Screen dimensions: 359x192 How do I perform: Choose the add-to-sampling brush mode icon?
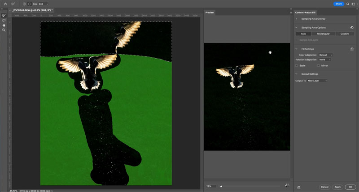[24, 4]
